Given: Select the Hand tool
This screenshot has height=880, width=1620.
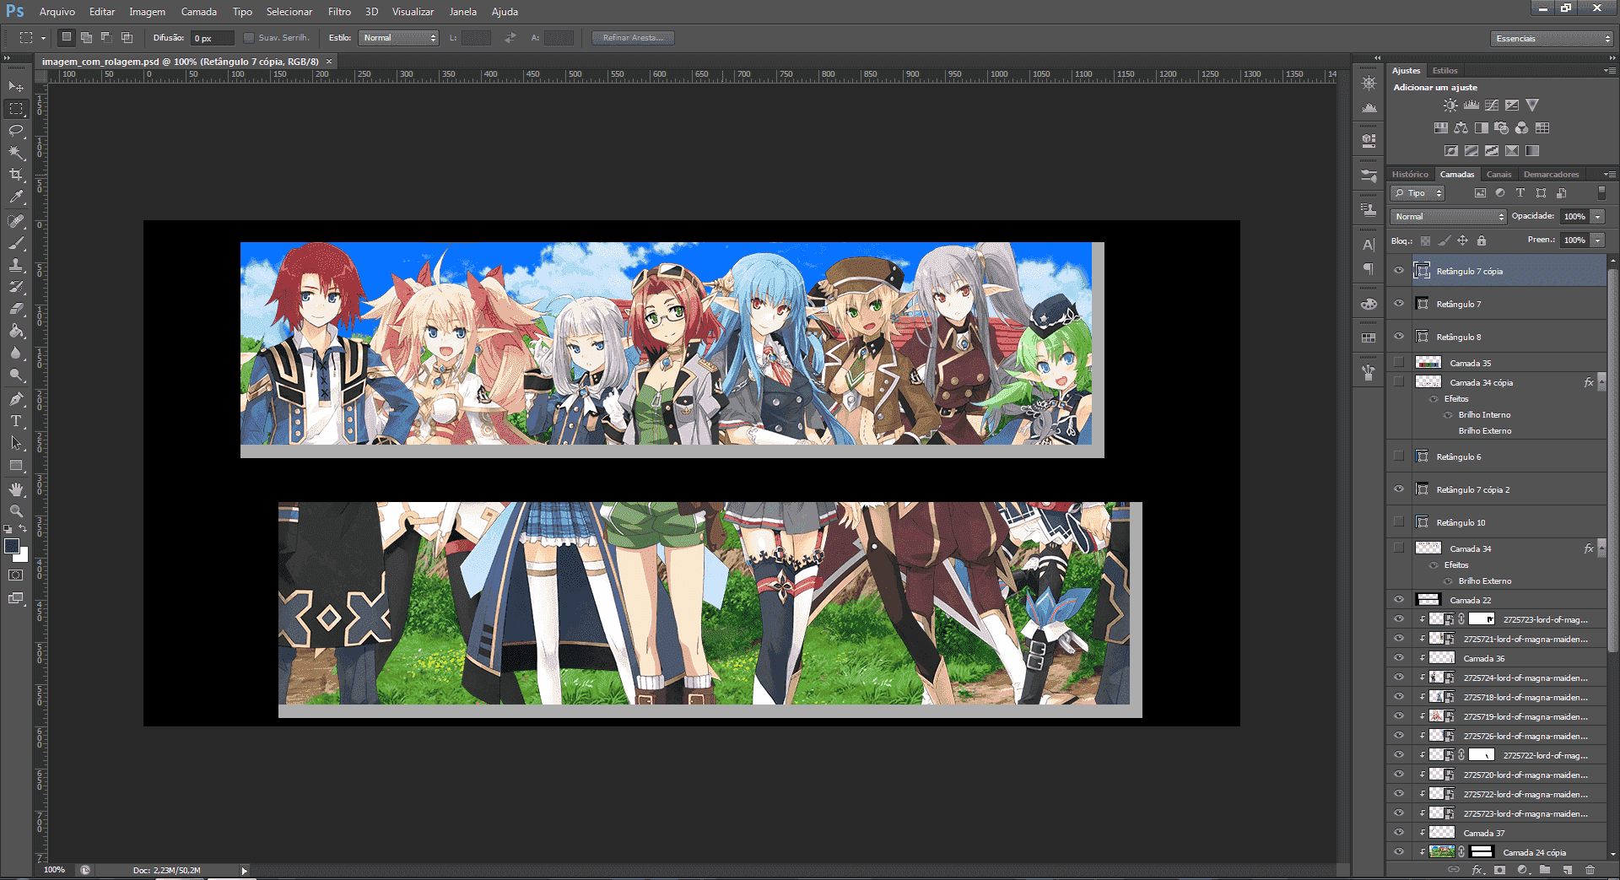Looking at the screenshot, I should [16, 489].
